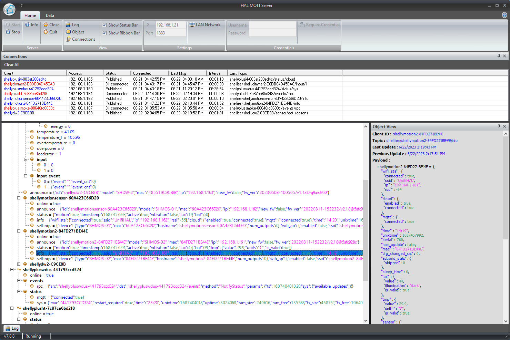This screenshot has height=340, width=510.
Task: Click the loaderror = 1 item icon
Action: (32, 154)
